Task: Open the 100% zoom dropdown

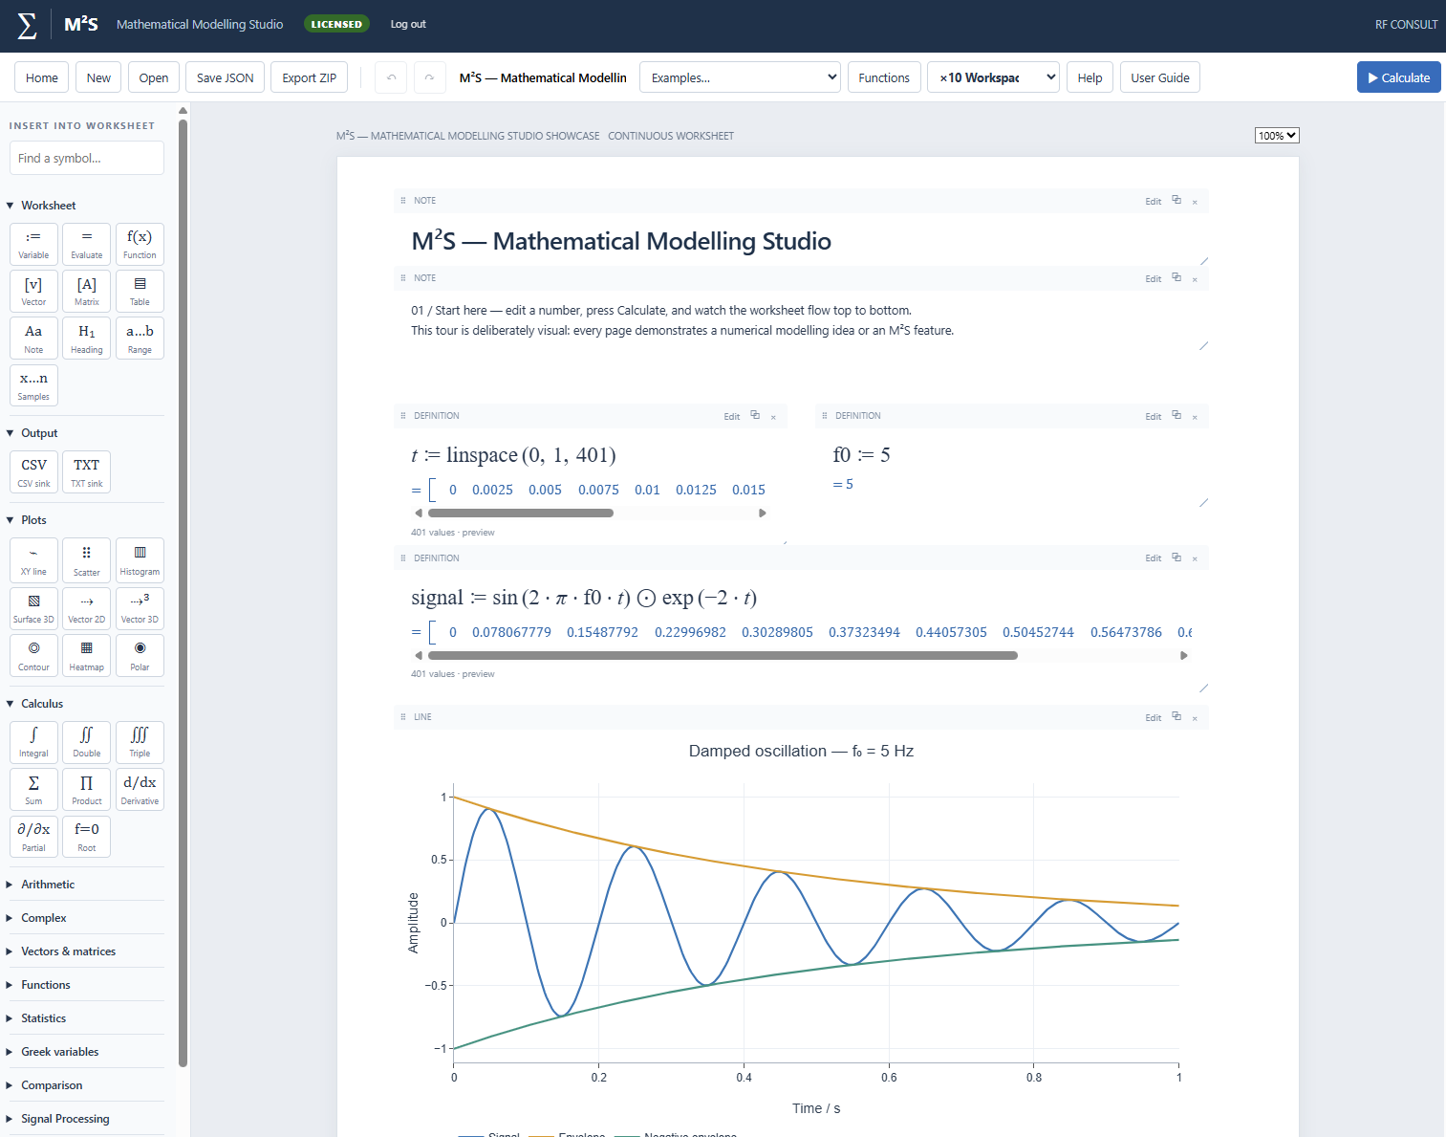Action: click(1277, 136)
